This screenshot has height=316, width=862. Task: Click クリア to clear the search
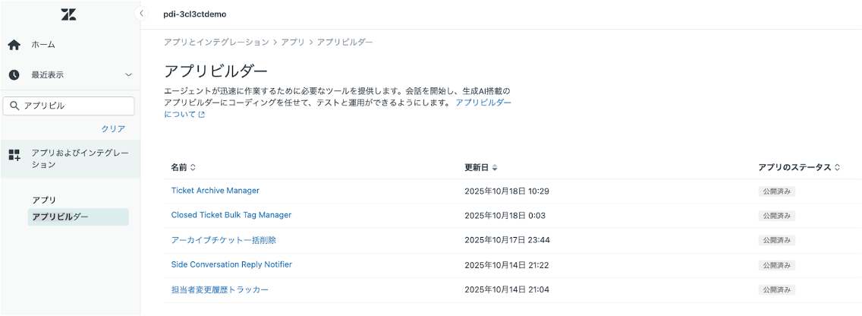coord(113,128)
